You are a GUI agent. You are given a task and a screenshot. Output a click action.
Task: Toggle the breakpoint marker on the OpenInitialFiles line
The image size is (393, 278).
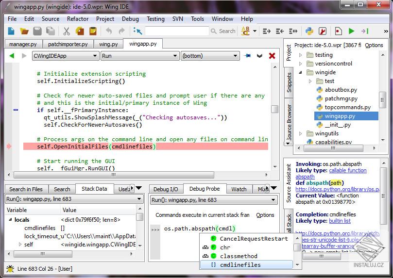coord(9,146)
